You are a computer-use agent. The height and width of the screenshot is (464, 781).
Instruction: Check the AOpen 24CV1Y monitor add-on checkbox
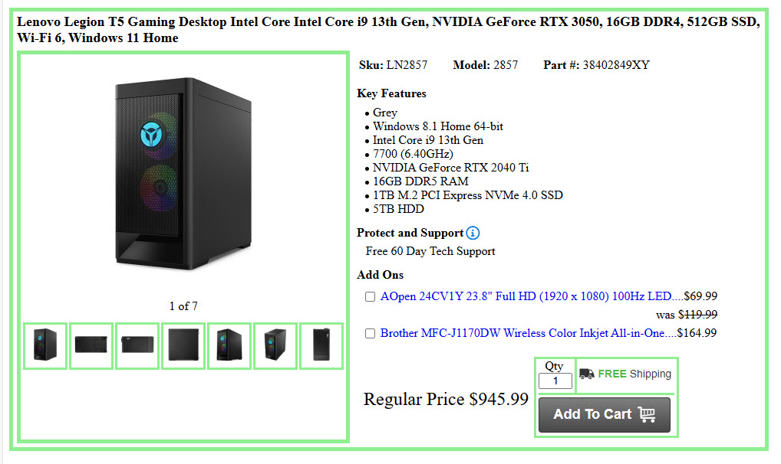point(370,297)
